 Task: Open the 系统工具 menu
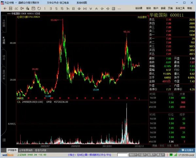pyautogui.click(x=180, y=8)
